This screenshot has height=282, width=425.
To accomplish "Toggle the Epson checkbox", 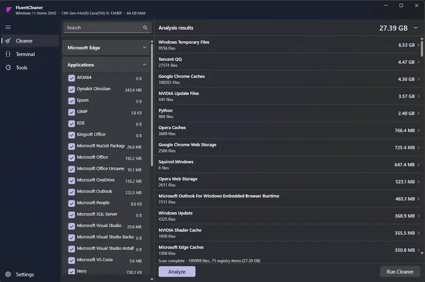I will 72,101.
